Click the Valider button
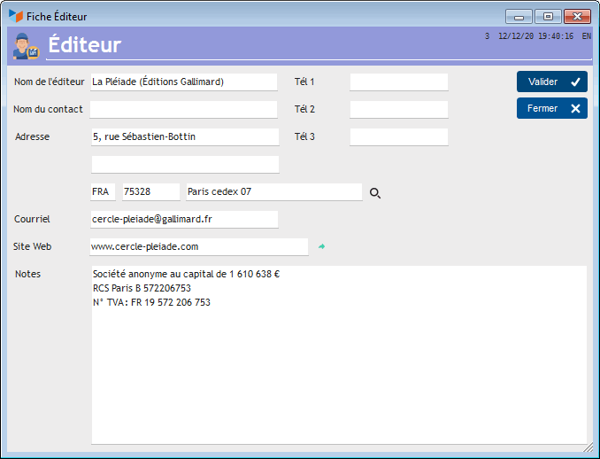Image resolution: width=600 pixels, height=459 pixels. pos(552,82)
